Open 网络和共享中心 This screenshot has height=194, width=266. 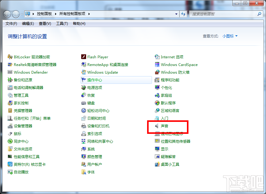pyautogui.click(x=100, y=141)
